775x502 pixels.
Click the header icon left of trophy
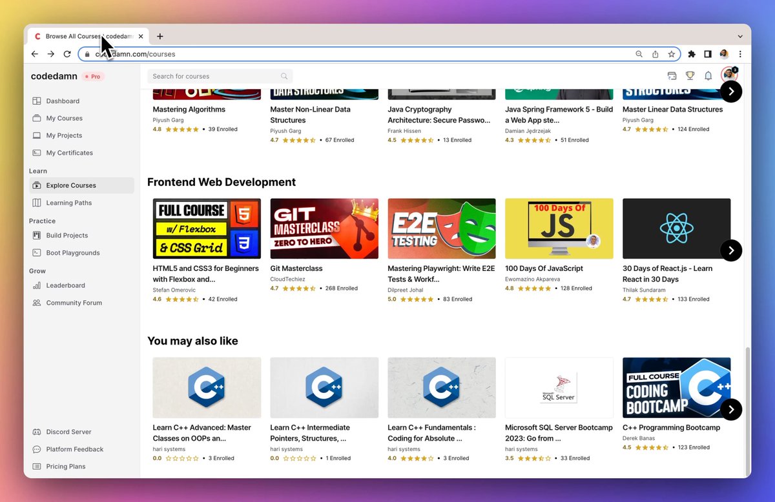672,76
